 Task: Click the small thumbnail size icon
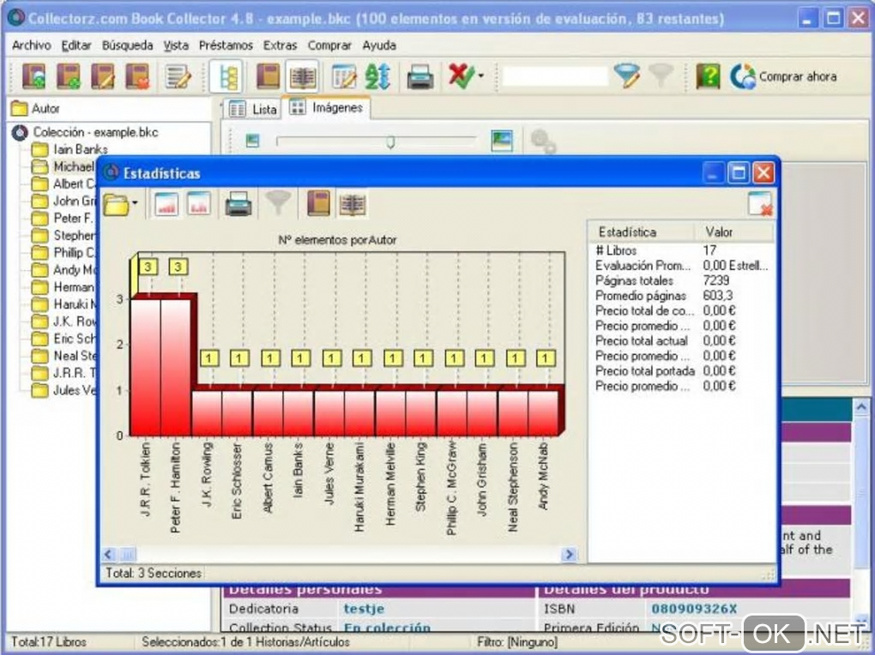[253, 141]
